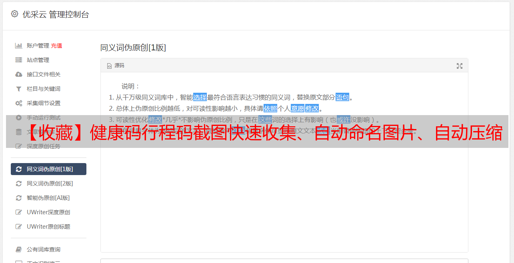
Task: Open 同义词伪原创[2版] menu item
Action: (48, 183)
